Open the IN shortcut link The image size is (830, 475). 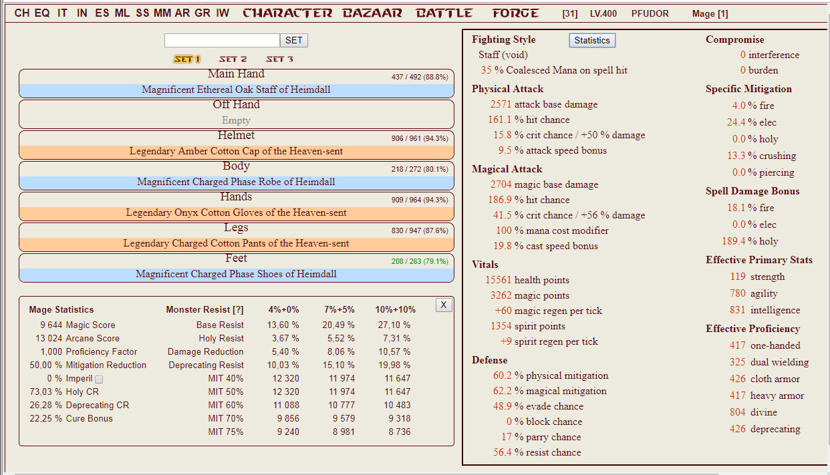[x=82, y=13]
